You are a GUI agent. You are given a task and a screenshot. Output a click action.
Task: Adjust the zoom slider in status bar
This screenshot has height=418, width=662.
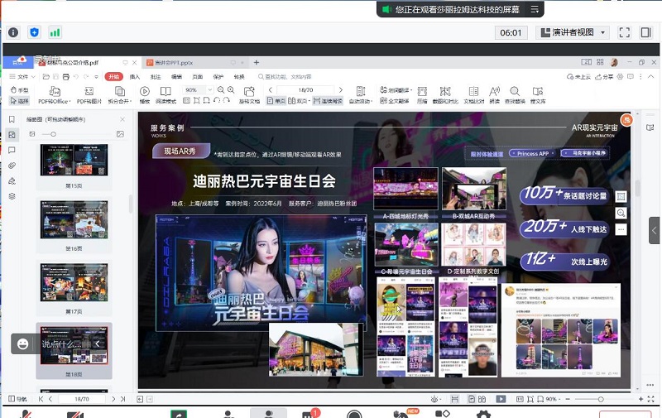tap(601, 399)
